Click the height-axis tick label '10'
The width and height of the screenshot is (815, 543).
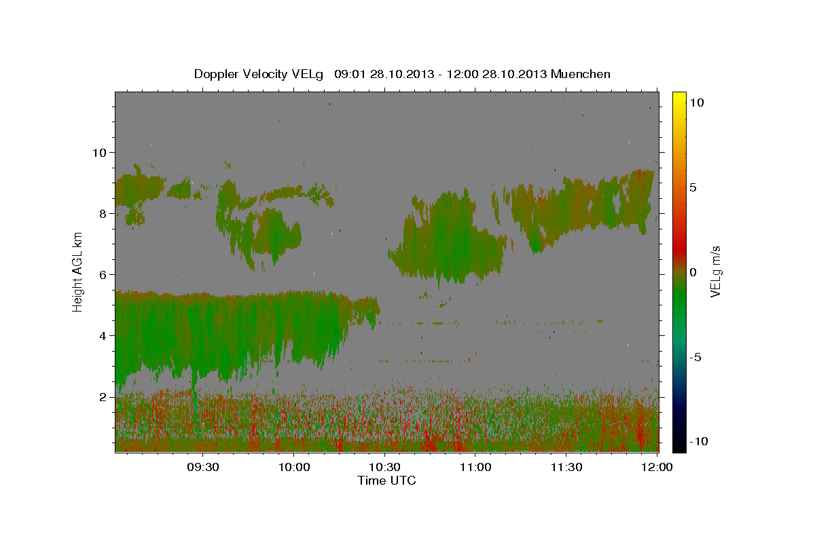point(101,152)
